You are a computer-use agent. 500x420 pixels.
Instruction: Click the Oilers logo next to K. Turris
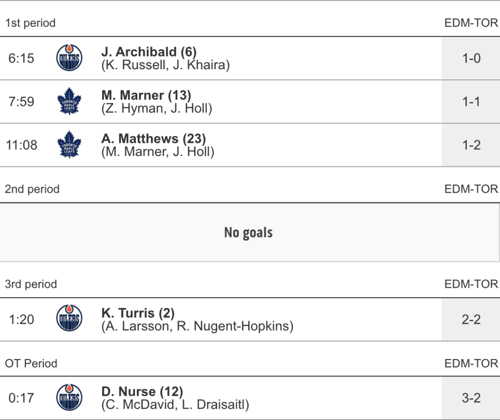[69, 319]
